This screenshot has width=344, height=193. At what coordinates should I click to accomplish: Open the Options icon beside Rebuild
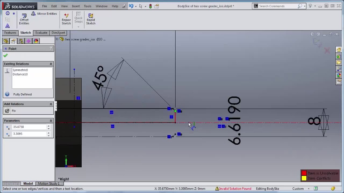pyautogui.click(x=157, y=6)
